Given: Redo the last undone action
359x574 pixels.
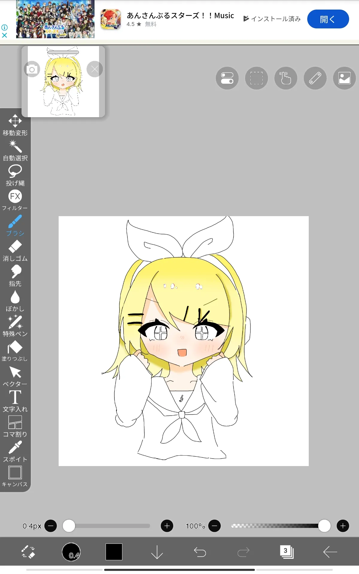Looking at the screenshot, I should pyautogui.click(x=243, y=552).
